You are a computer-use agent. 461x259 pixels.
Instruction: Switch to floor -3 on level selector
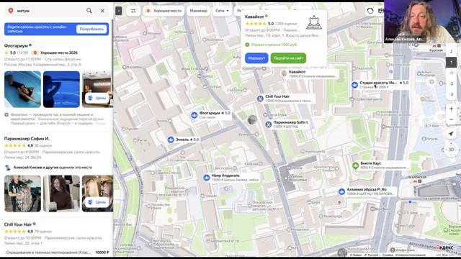[x=452, y=94]
